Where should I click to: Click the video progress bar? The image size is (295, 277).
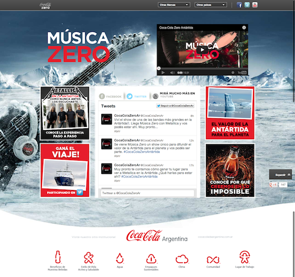pyautogui.click(x=202, y=69)
